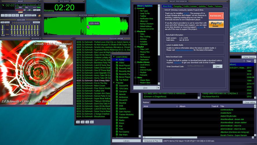Open the equalizer Presets menu
257x145 pixels.
(36, 22)
